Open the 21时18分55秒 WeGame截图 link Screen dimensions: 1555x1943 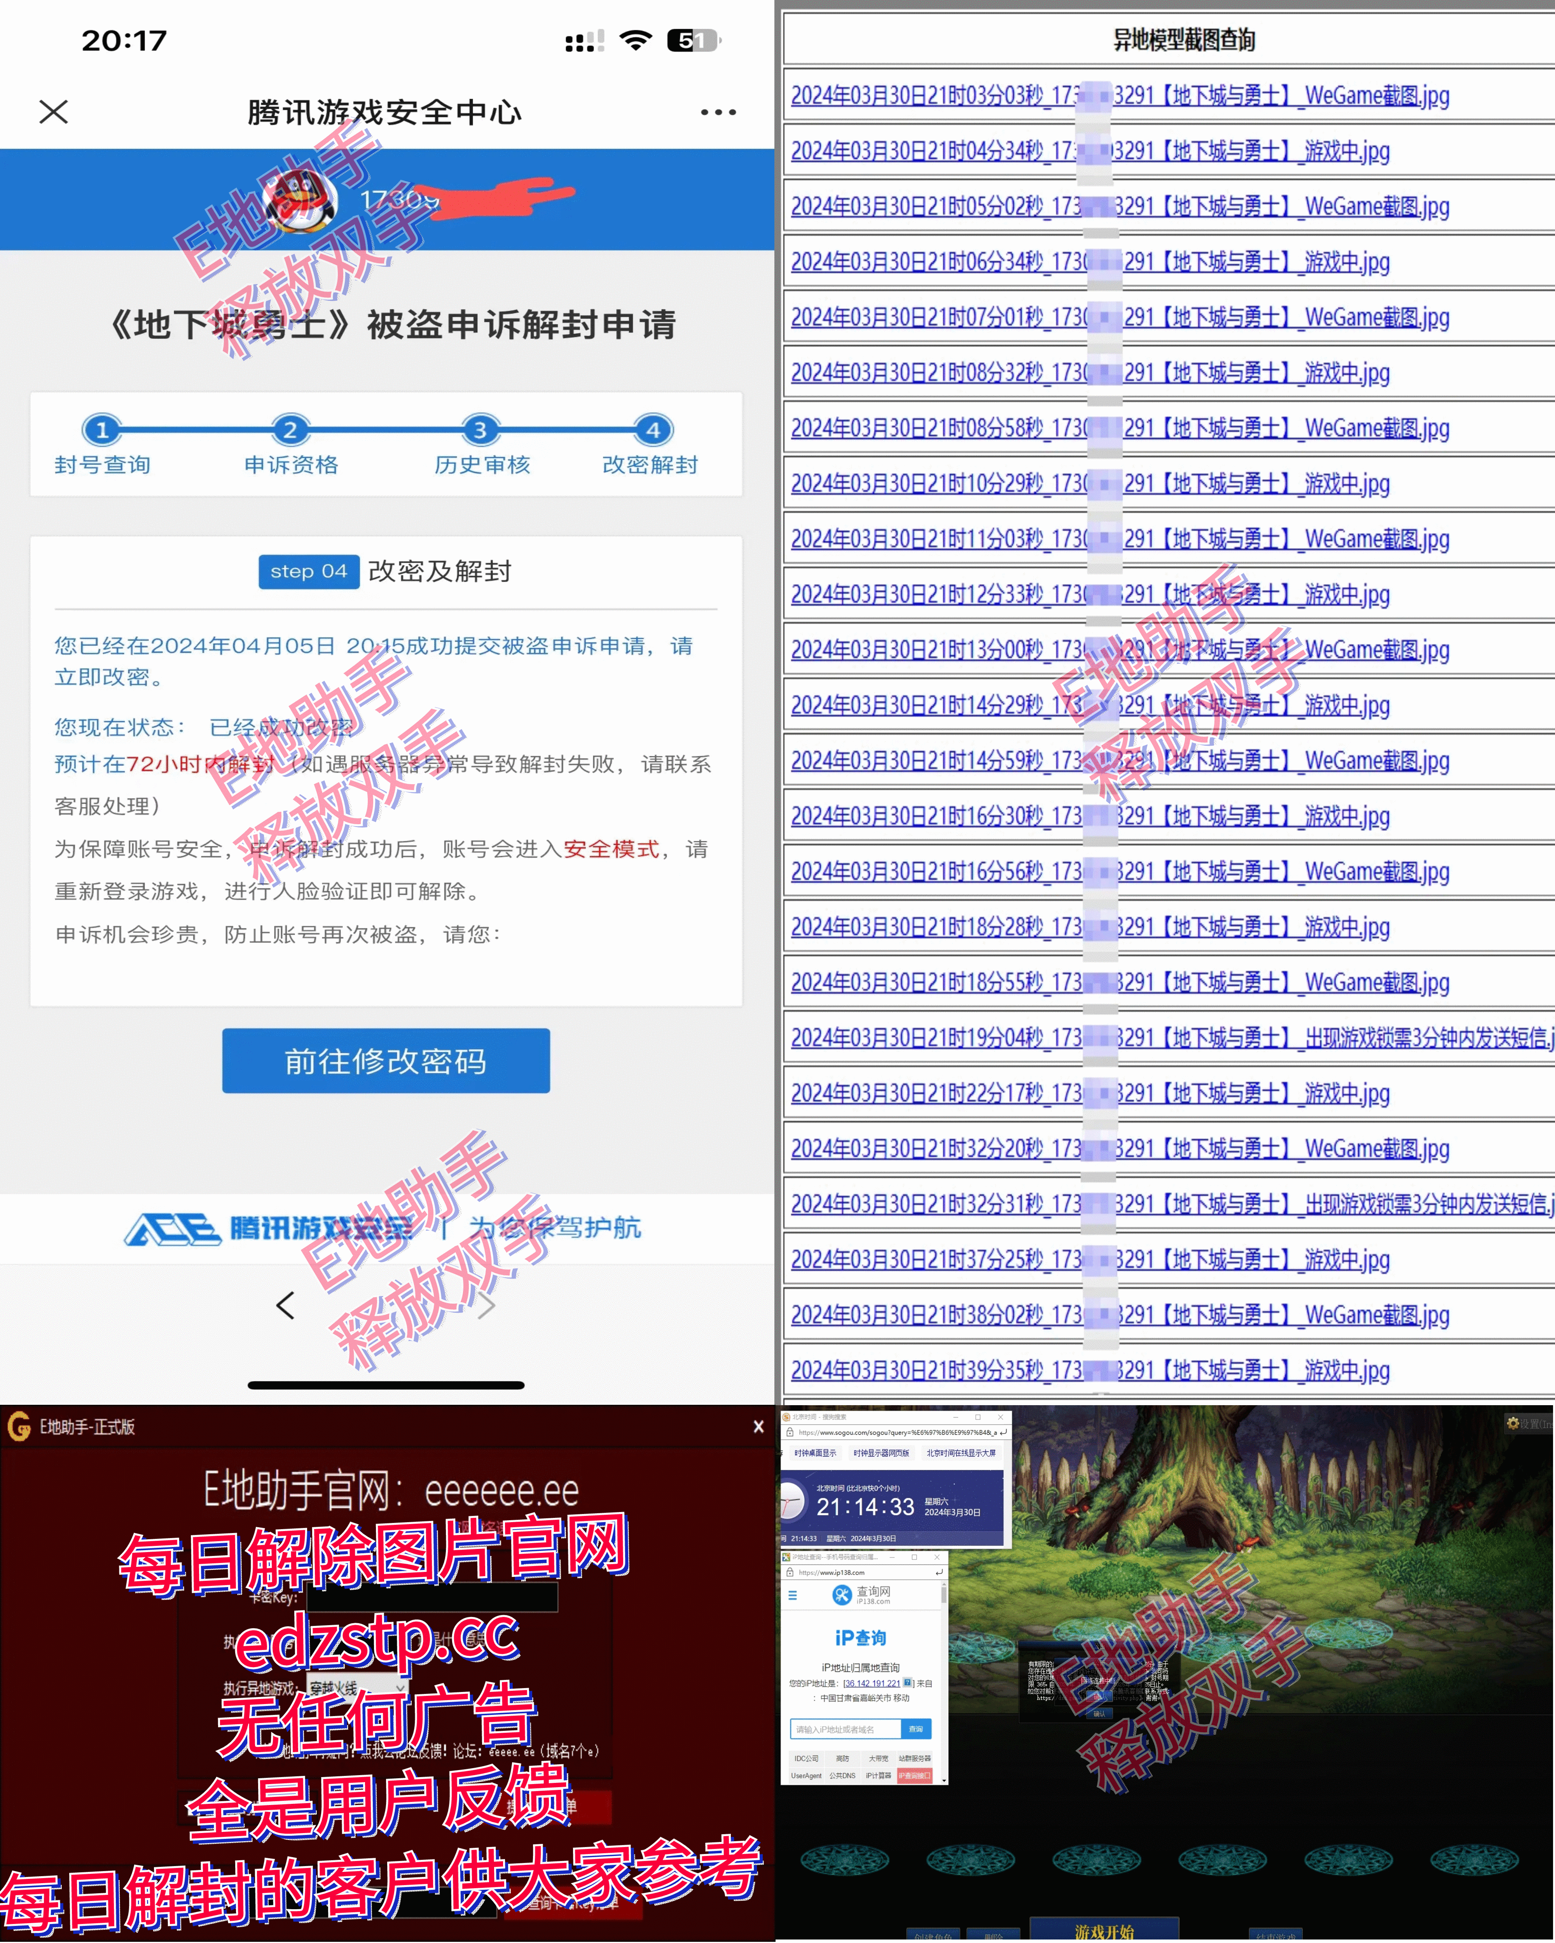pos(1120,982)
